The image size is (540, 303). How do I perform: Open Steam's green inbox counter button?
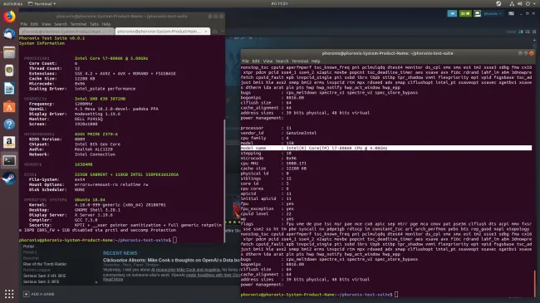click(465, 13)
